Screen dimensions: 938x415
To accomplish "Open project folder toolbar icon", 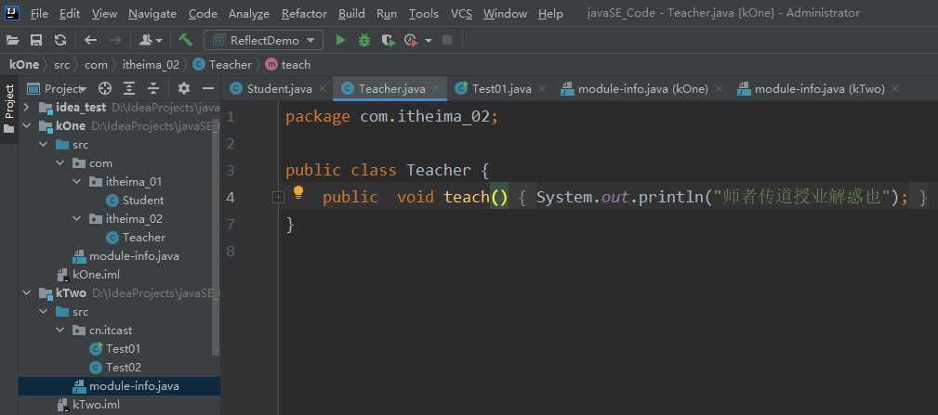I will [13, 41].
